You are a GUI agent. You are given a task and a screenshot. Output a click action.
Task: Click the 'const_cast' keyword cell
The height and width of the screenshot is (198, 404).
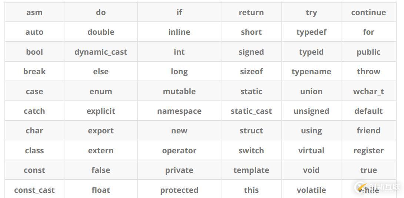[x=34, y=190]
